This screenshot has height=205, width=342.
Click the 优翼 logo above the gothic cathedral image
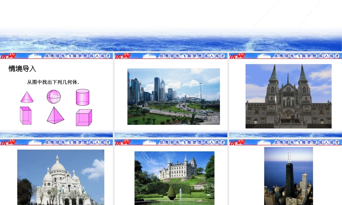pos(237,56)
